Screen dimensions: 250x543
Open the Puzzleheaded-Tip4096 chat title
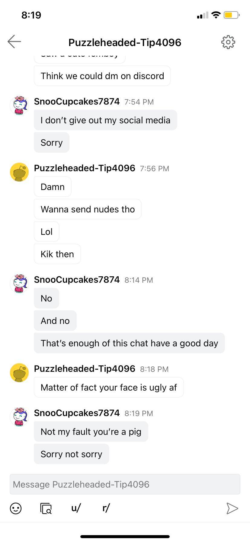(x=125, y=42)
